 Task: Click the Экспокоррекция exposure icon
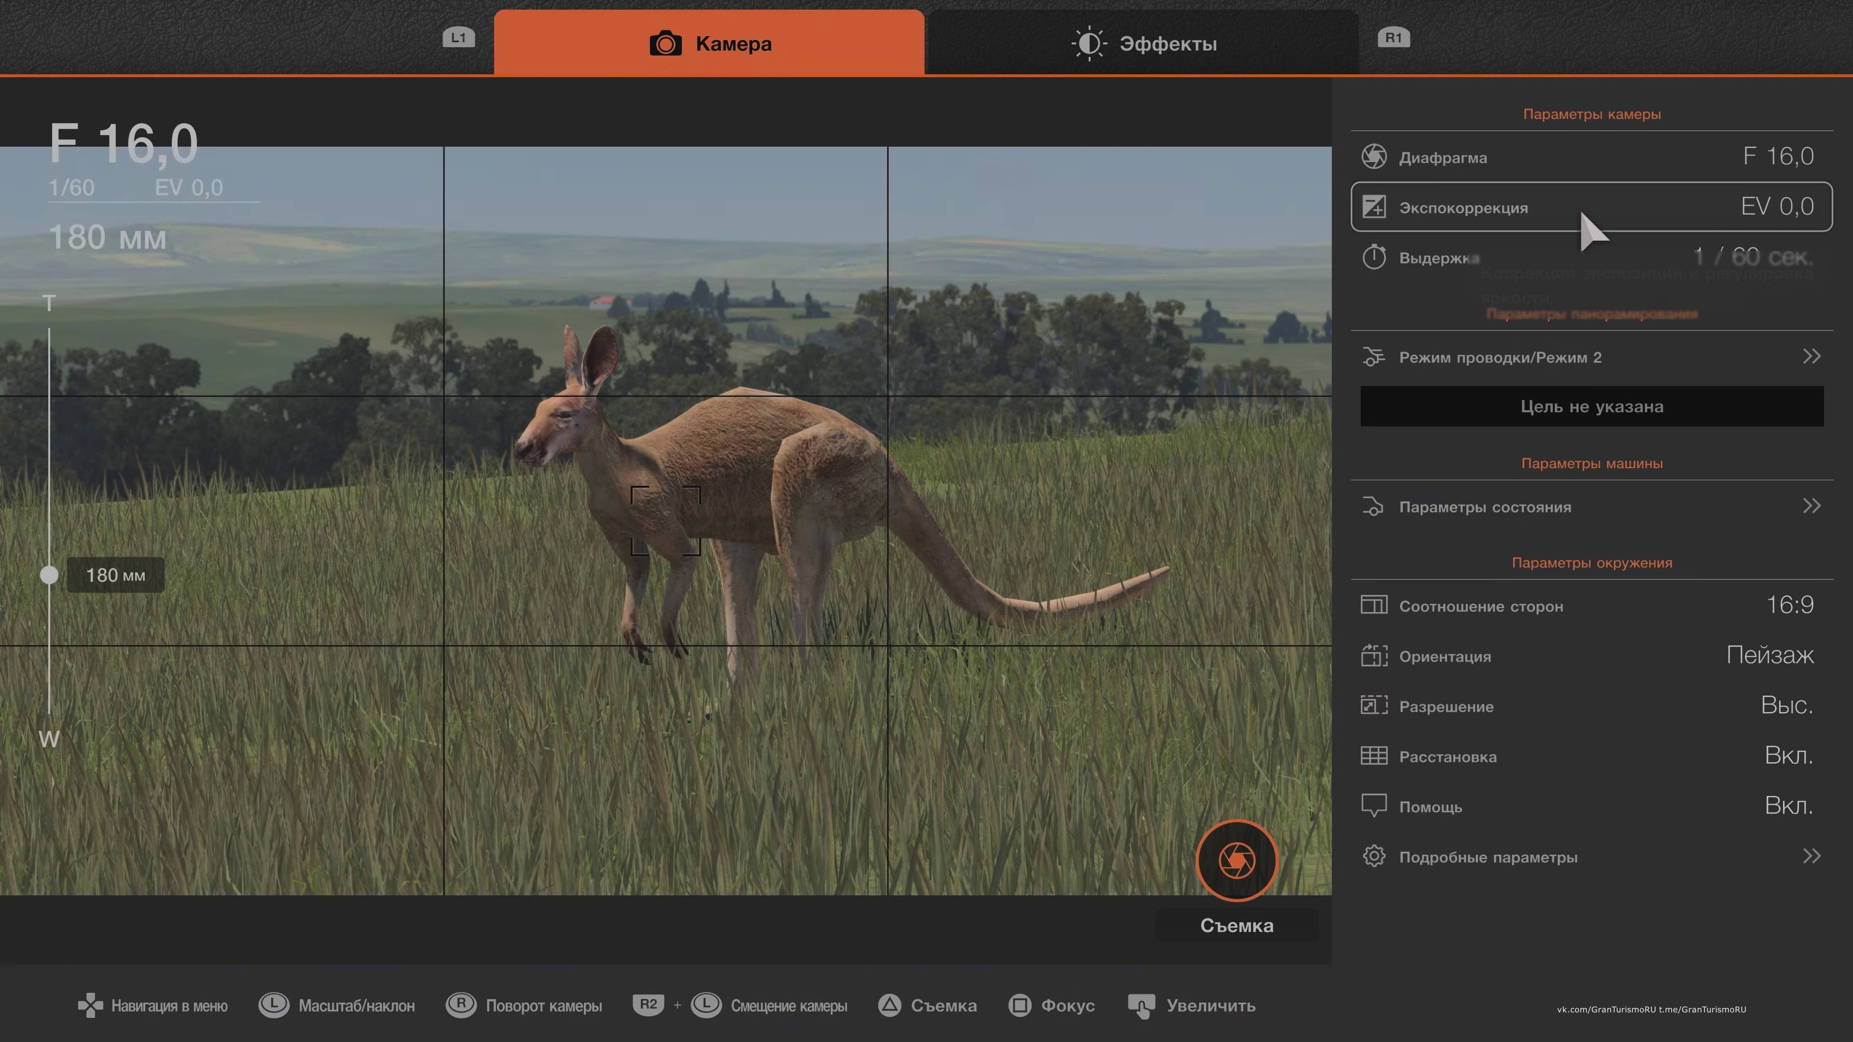[1374, 207]
